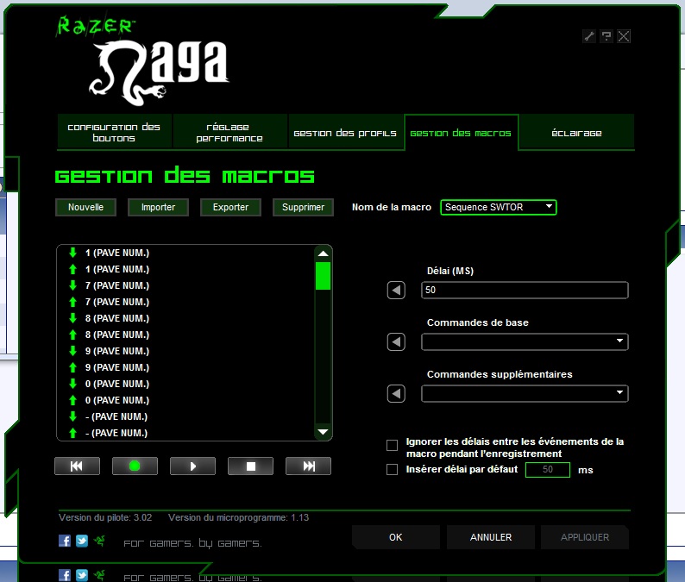Viewport: 685px width, 582px height.
Task: Select key-down 8 (PAVE NUM.) row
Action: coord(185,318)
